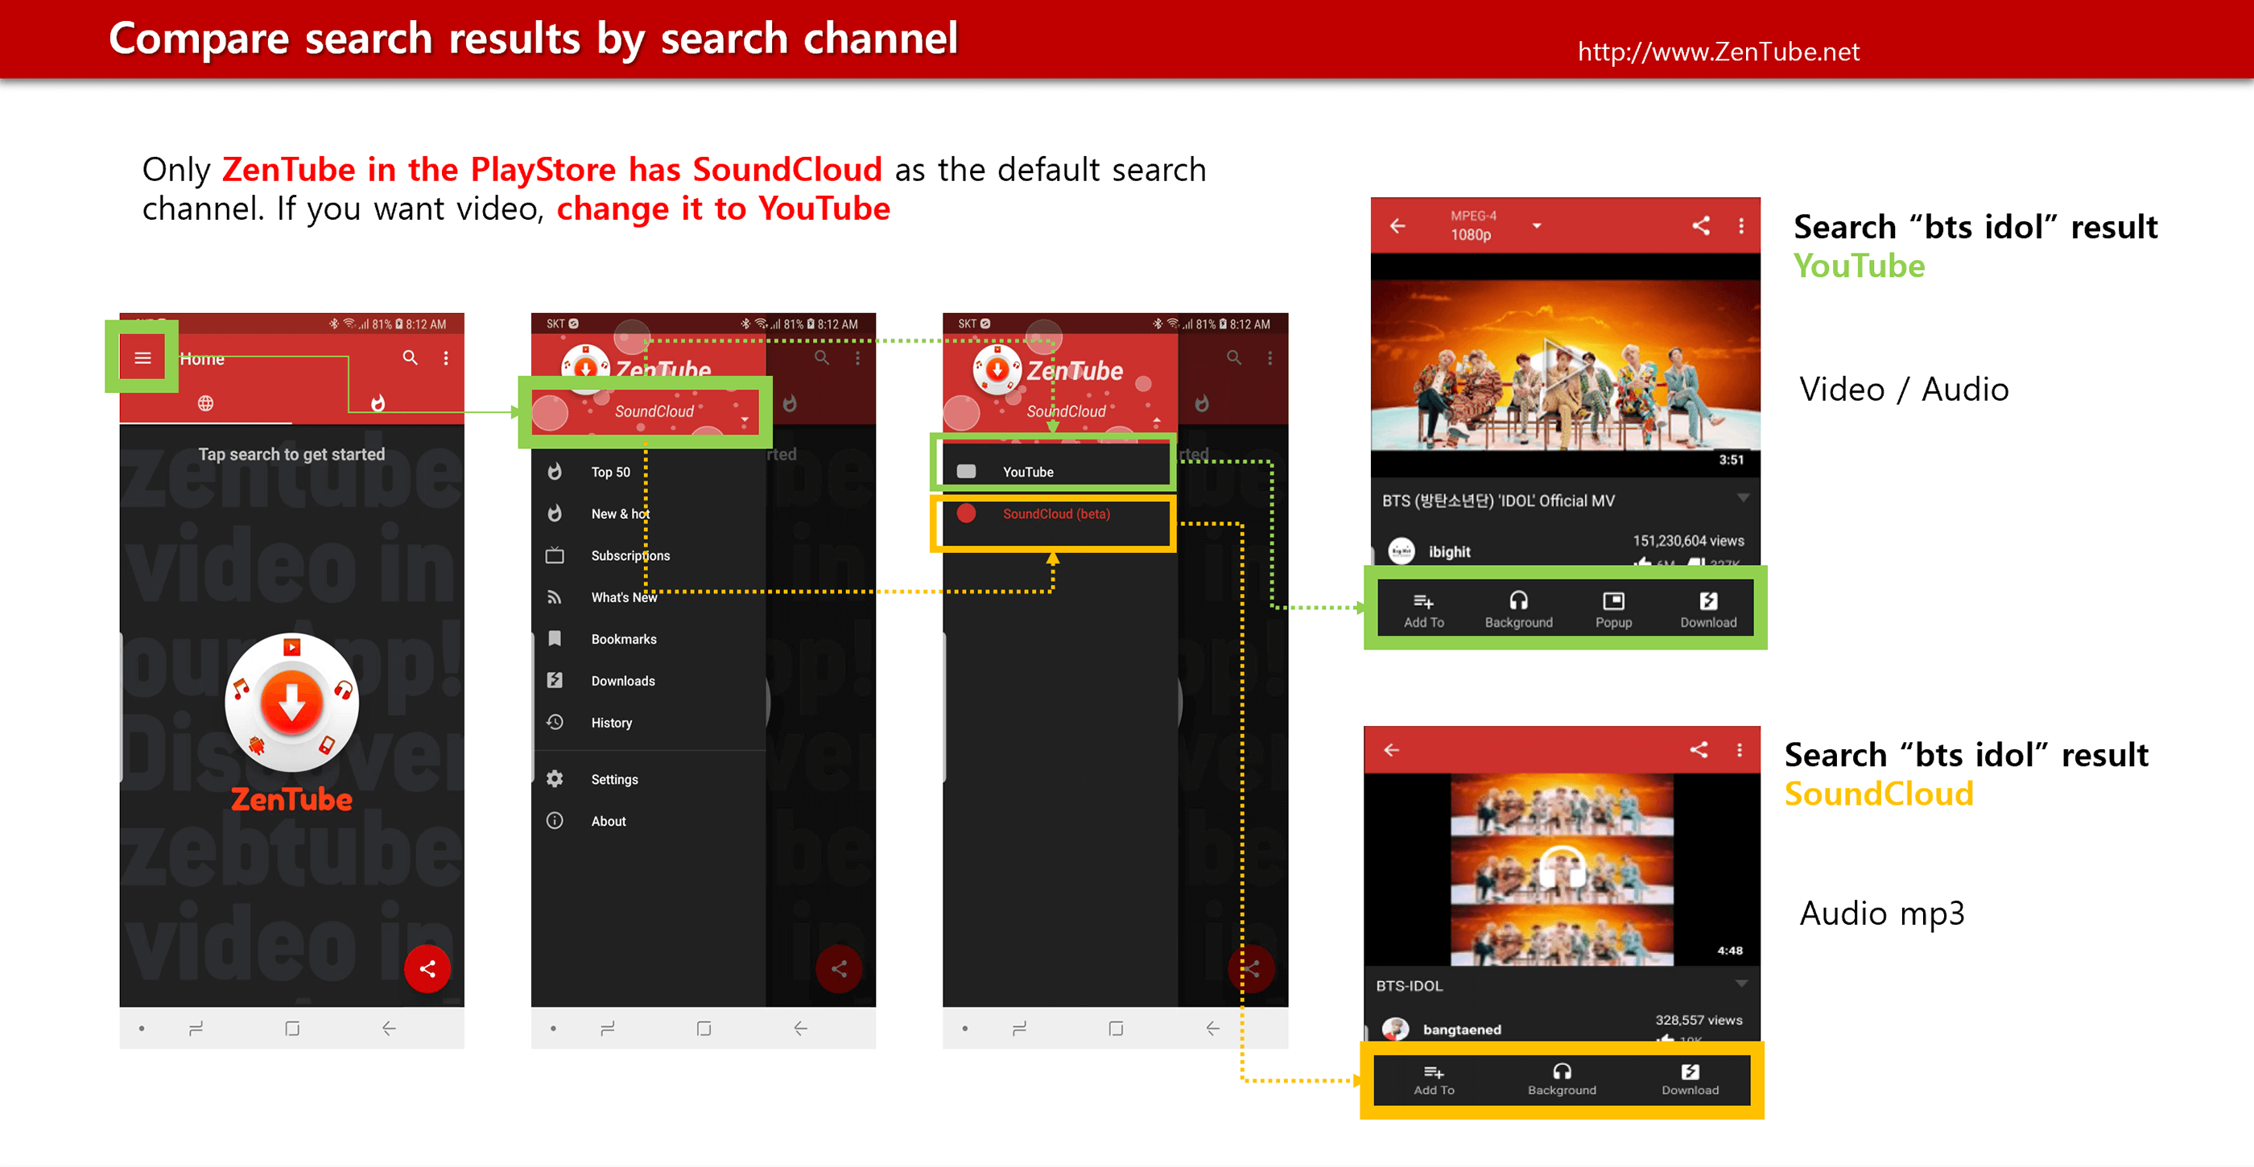The width and height of the screenshot is (2254, 1167).
Task: Choose SoundCloud (beta) as search channel
Action: (1055, 513)
